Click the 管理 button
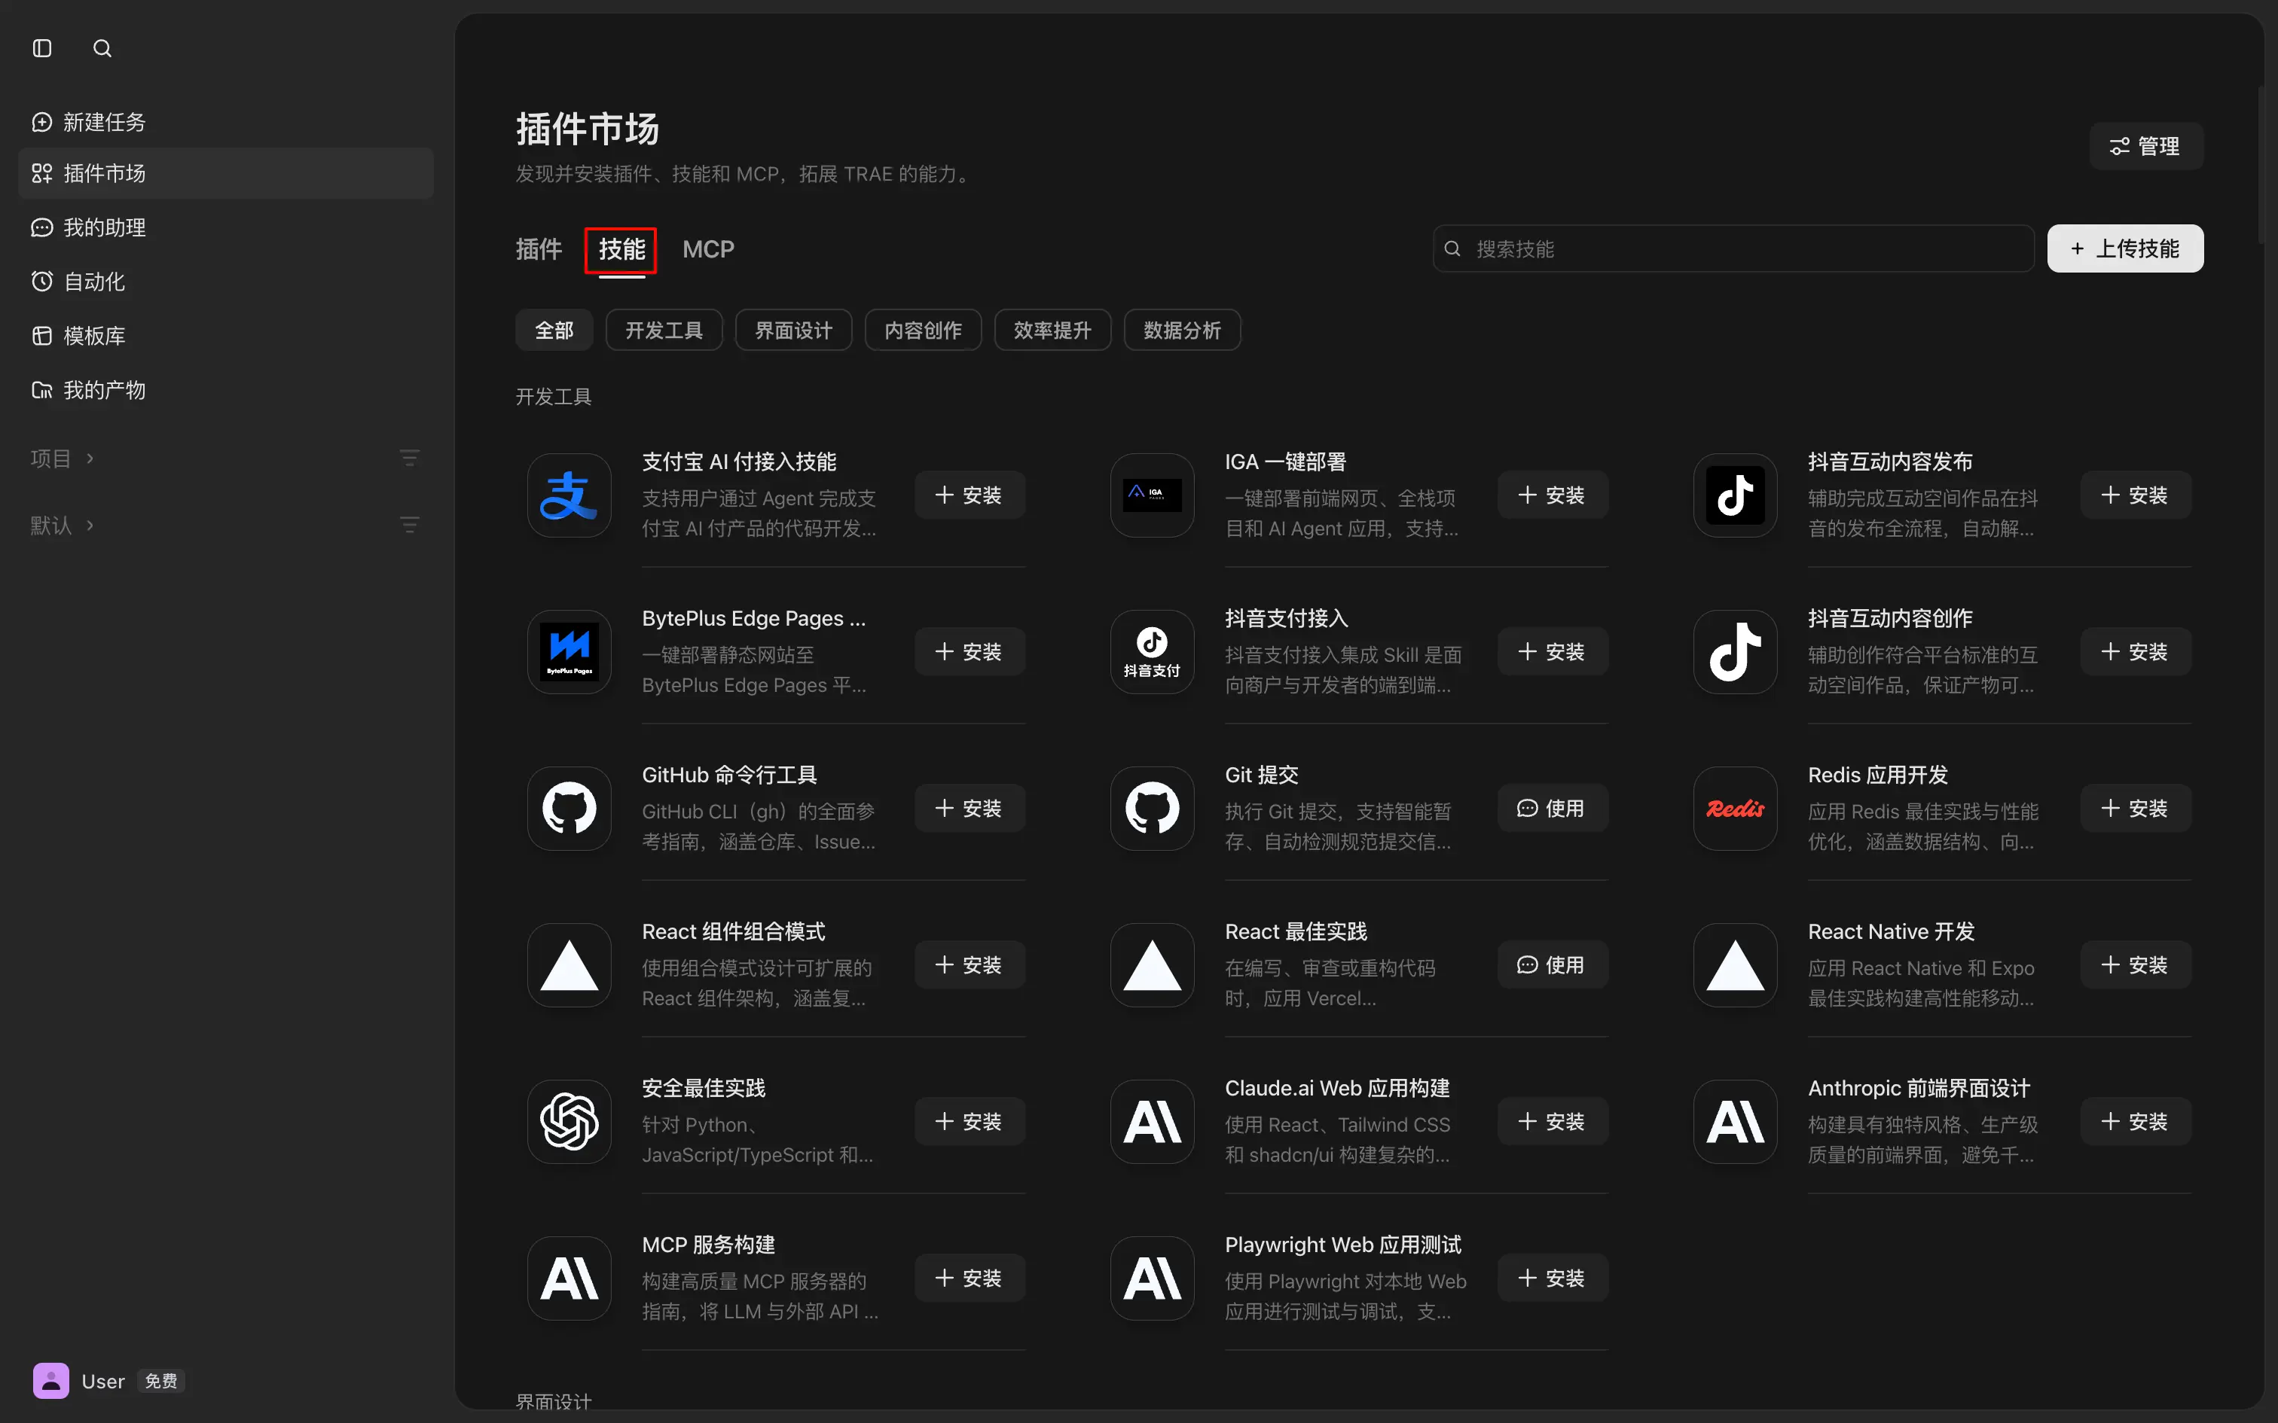 tap(2145, 146)
